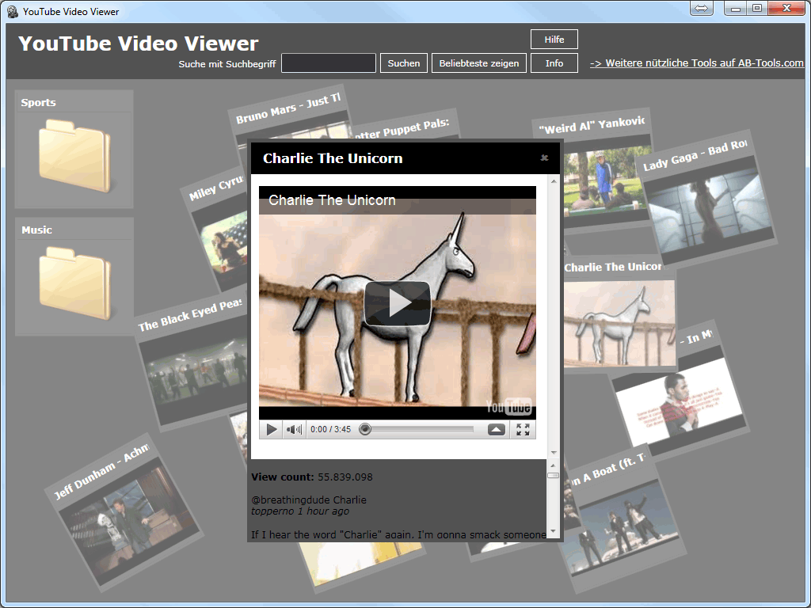811x608 pixels.
Task: Click inside the search input field
Action: (x=328, y=61)
